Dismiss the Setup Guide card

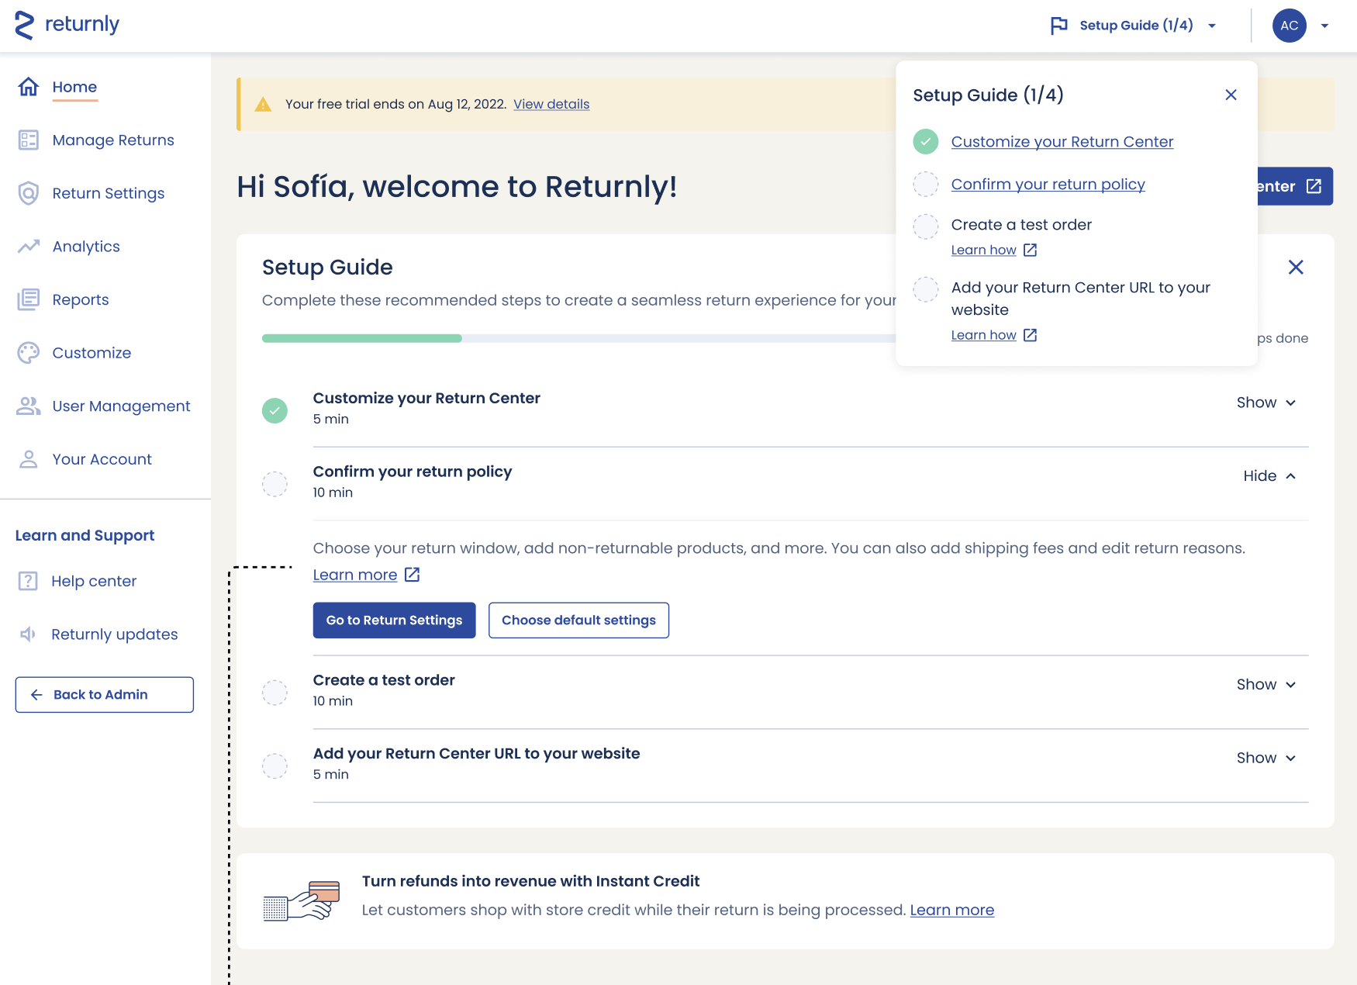(x=1296, y=267)
